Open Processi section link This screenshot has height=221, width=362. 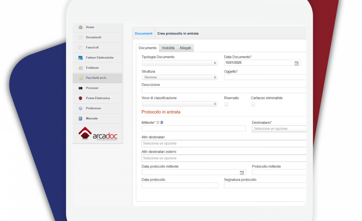(x=92, y=88)
